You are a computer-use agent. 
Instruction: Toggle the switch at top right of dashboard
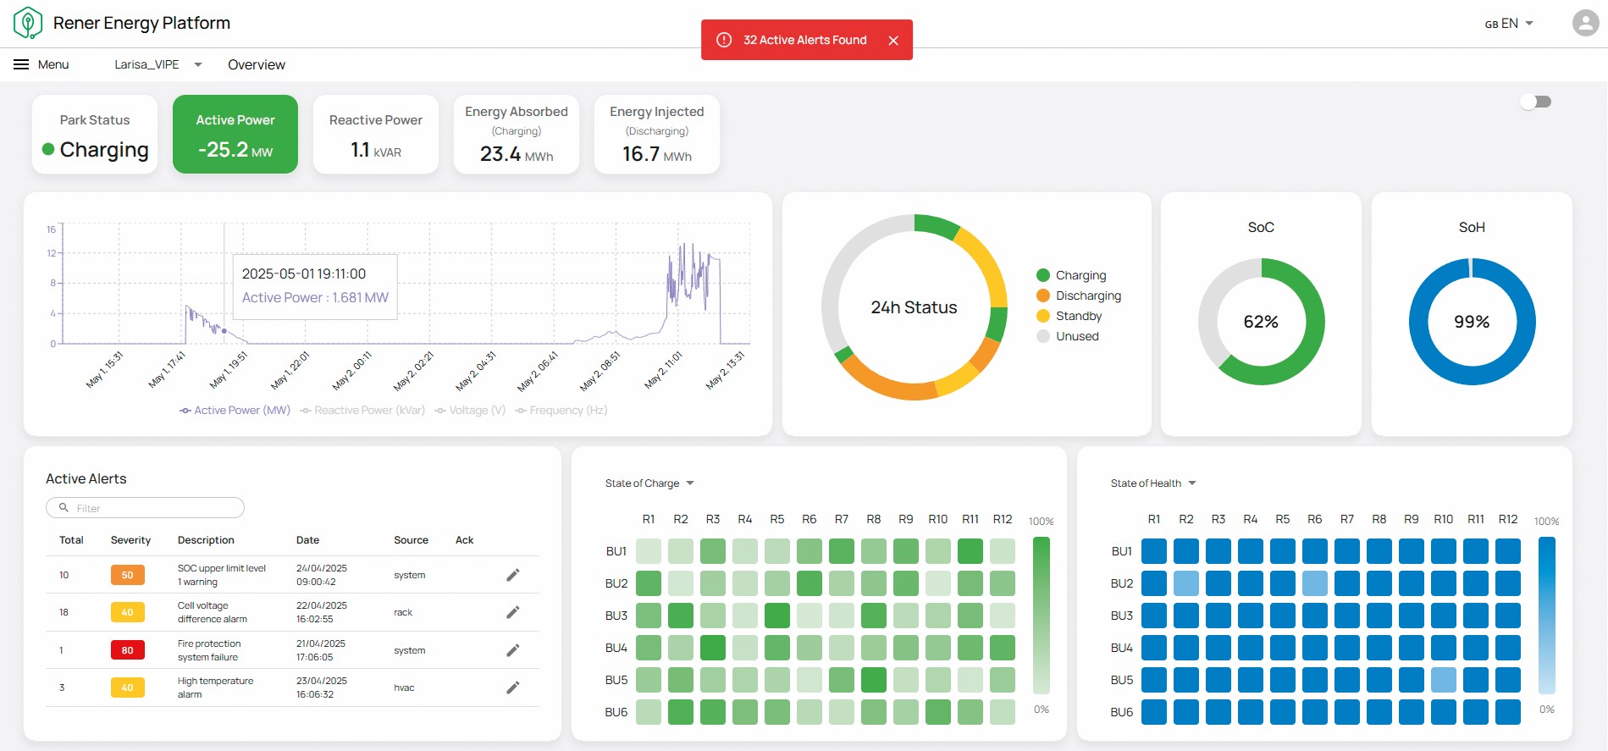click(1535, 102)
